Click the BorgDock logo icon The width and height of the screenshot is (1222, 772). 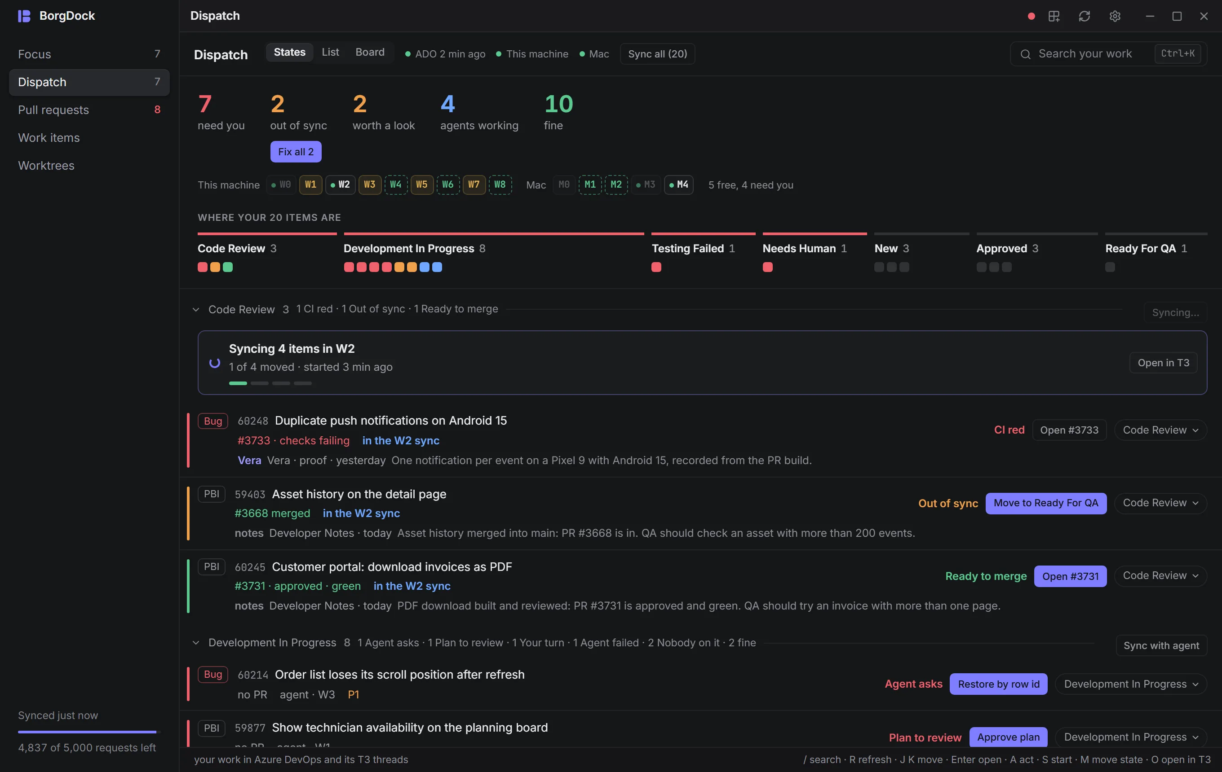pos(24,16)
